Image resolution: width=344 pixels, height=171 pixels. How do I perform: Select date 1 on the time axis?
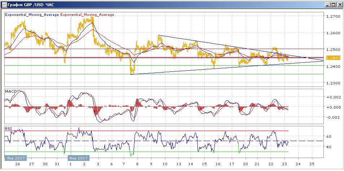71,164
